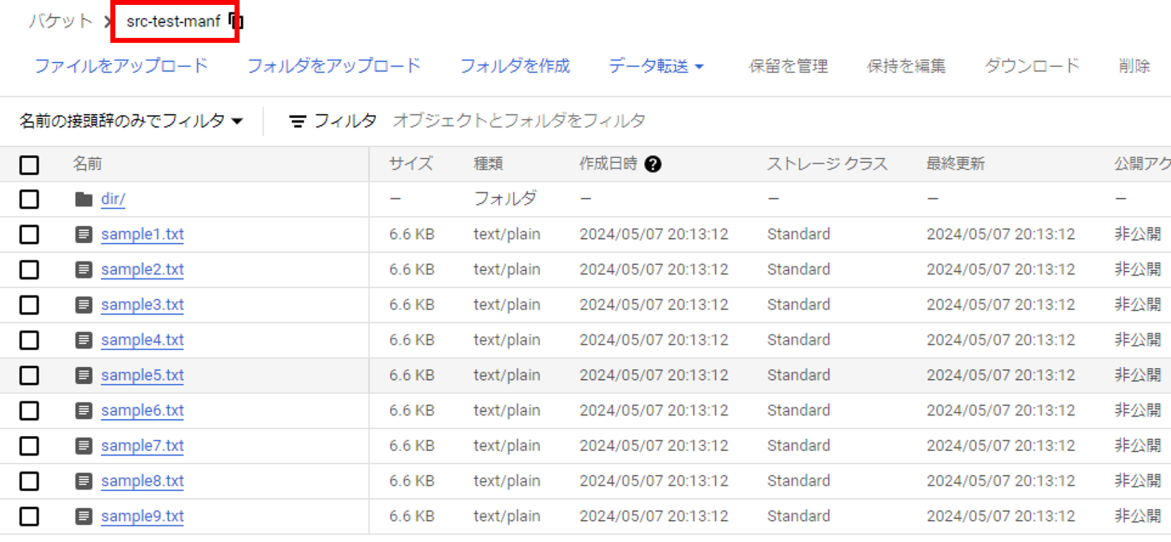Open the help tooltip beside 作成日時
Screen dimensions: 1171x542
[654, 164]
